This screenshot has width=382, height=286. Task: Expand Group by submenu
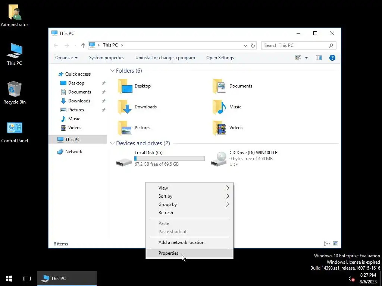[189, 204]
